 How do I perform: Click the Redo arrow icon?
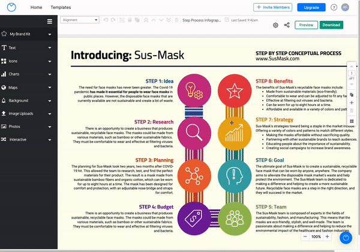[x=113, y=20]
